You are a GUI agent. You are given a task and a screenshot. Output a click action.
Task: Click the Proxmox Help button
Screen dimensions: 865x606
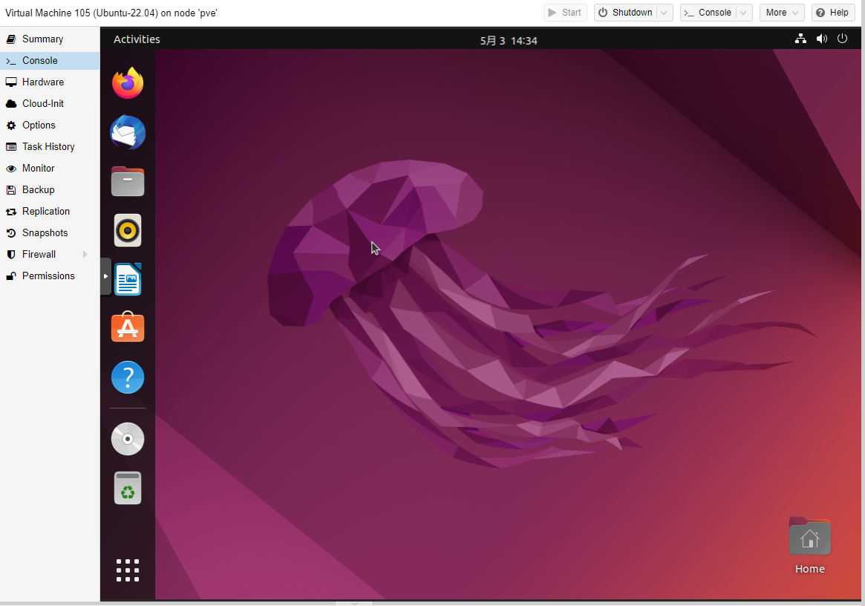tap(832, 13)
